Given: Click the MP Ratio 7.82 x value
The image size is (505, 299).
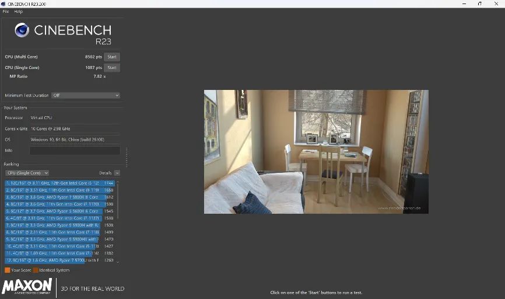Looking at the screenshot, I should pyautogui.click(x=100, y=77).
